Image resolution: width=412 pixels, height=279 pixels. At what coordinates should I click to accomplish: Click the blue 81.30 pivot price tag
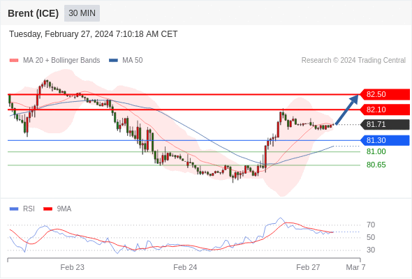tap(385, 140)
